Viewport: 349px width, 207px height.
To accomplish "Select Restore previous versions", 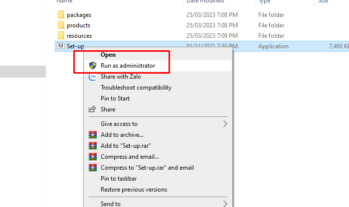I will [x=134, y=190].
